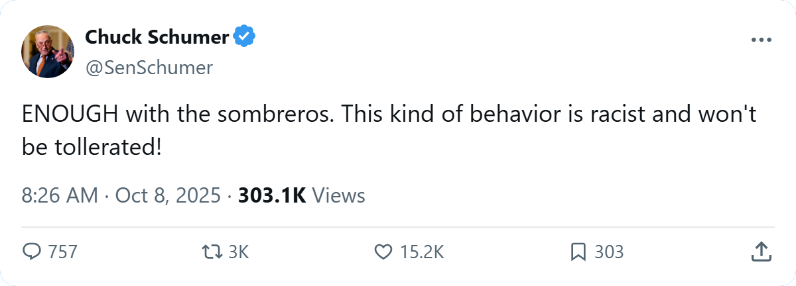
Task: Click the 15.2K likes count
Action: [x=421, y=252]
